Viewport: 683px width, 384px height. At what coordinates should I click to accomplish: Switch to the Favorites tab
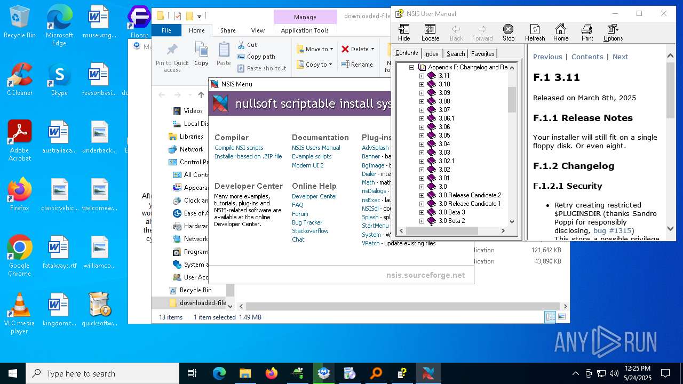pos(482,53)
